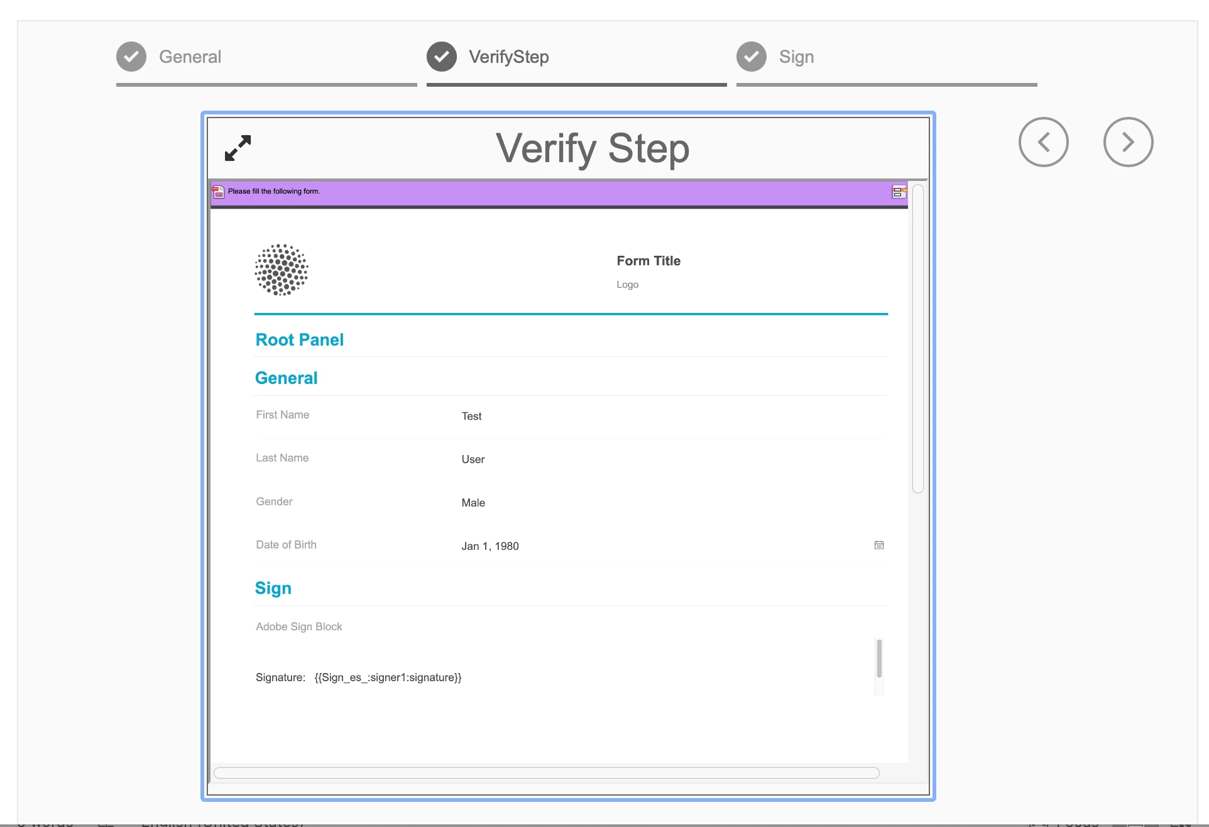Image resolution: width=1209 pixels, height=827 pixels.
Task: Click the PDF form icon in purple bar
Action: [218, 192]
